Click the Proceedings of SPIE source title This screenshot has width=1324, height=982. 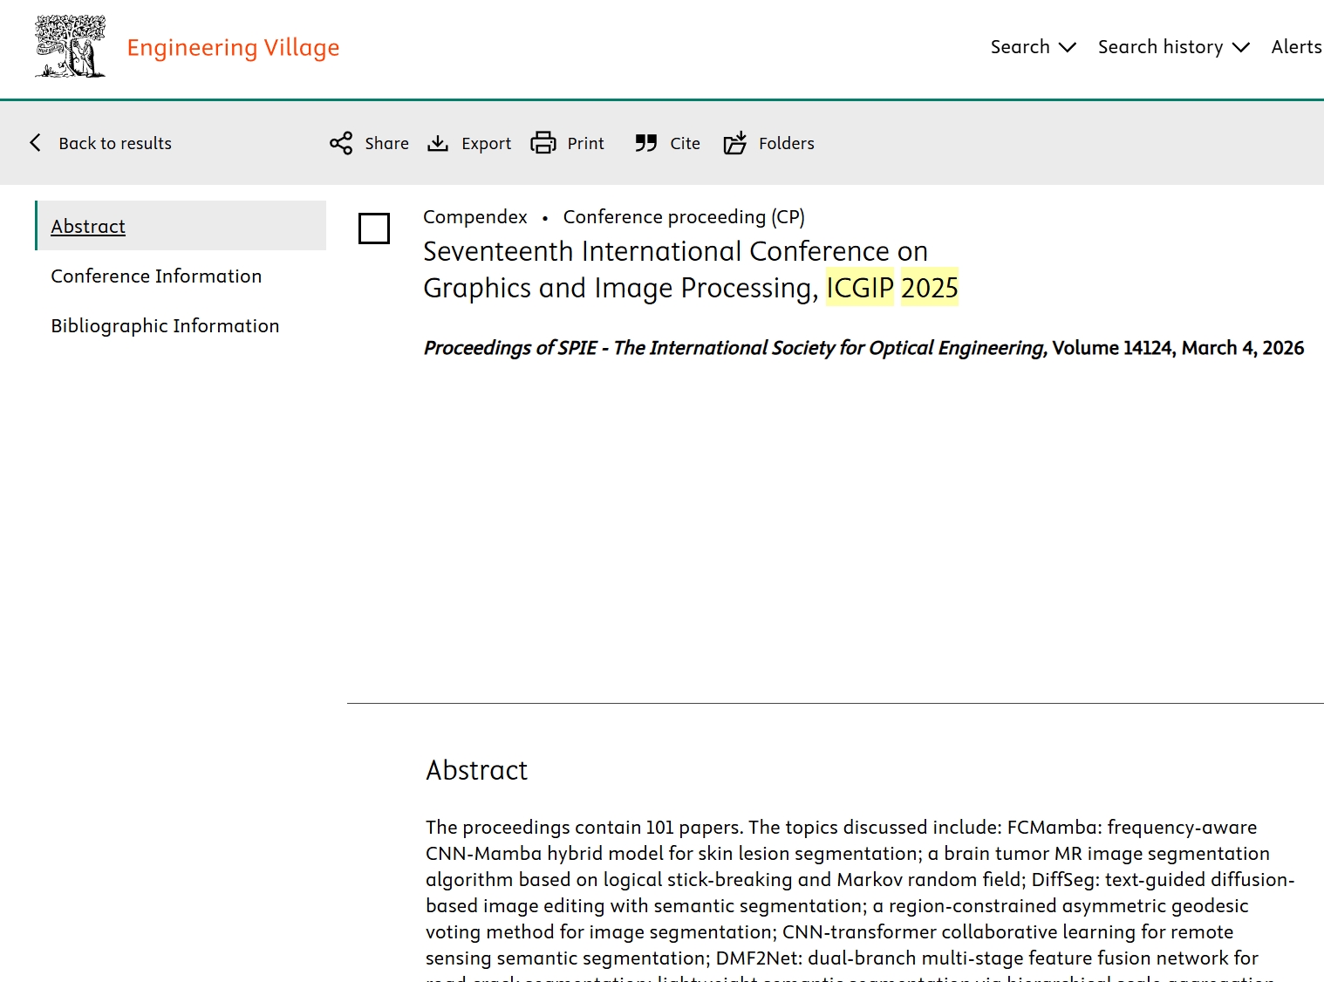click(x=734, y=348)
